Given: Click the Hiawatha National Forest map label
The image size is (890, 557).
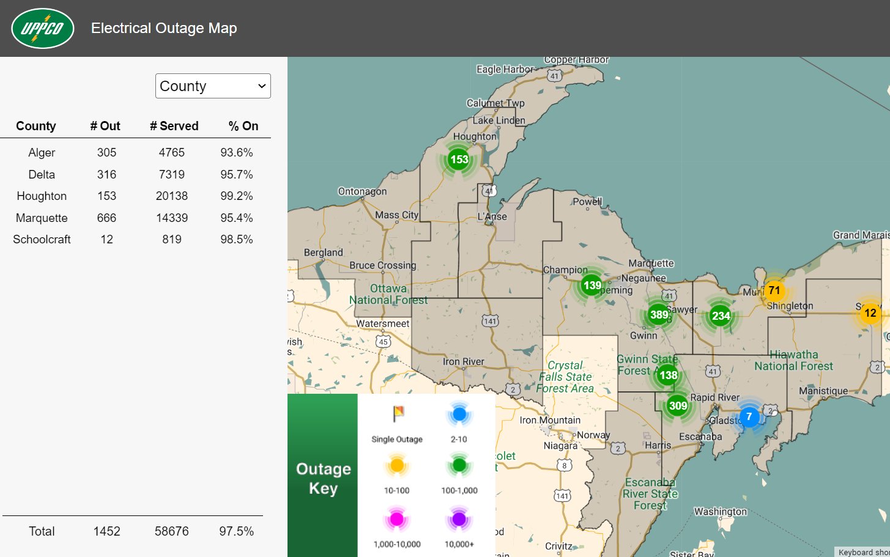Looking at the screenshot, I should click(x=793, y=360).
